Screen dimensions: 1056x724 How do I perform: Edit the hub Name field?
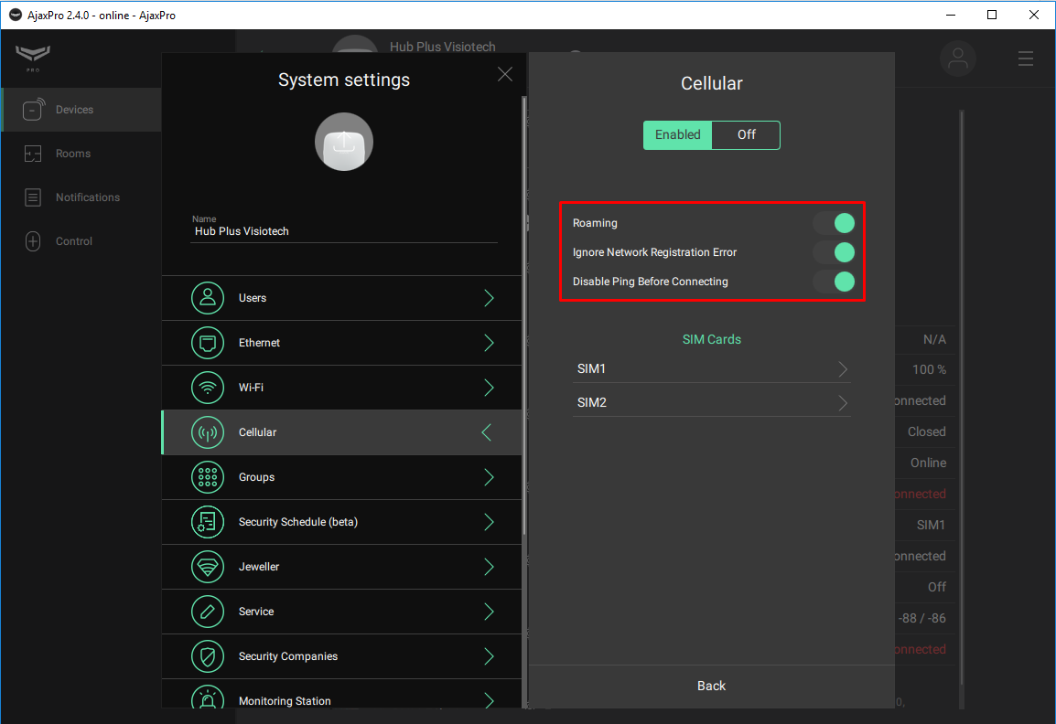pos(344,232)
